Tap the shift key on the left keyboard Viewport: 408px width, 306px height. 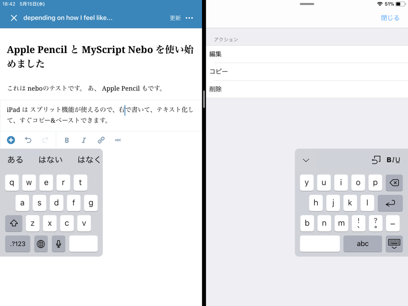coord(14,223)
